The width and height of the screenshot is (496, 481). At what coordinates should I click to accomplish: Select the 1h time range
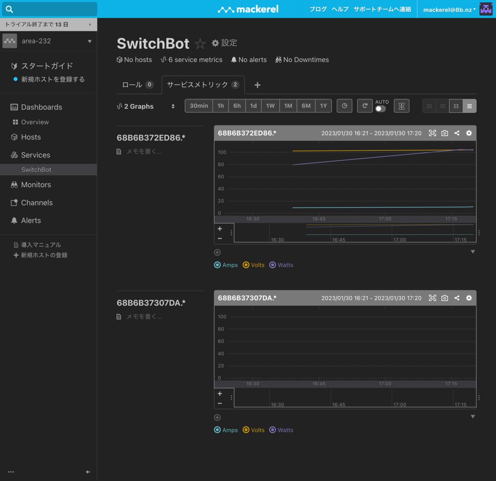pos(221,106)
